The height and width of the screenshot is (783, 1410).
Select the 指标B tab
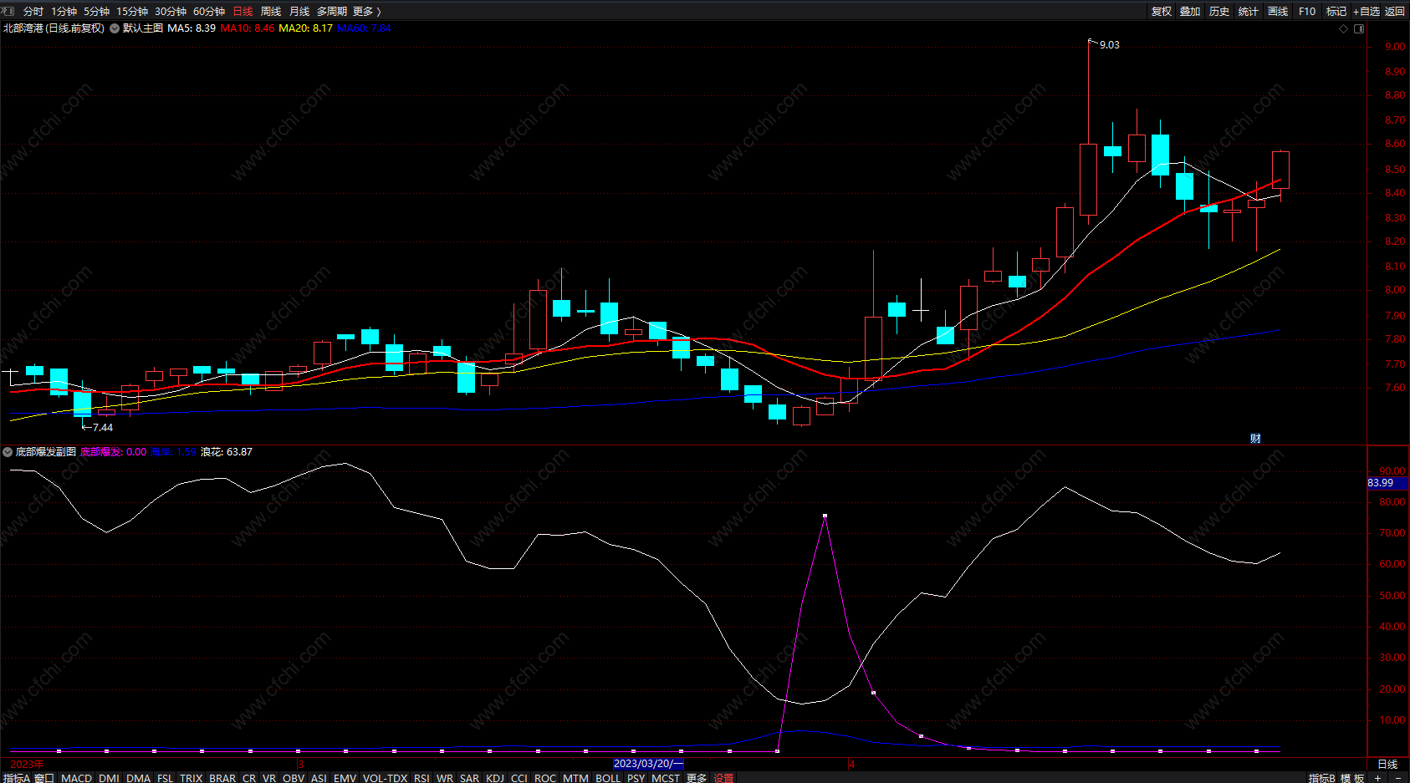coord(1321,778)
